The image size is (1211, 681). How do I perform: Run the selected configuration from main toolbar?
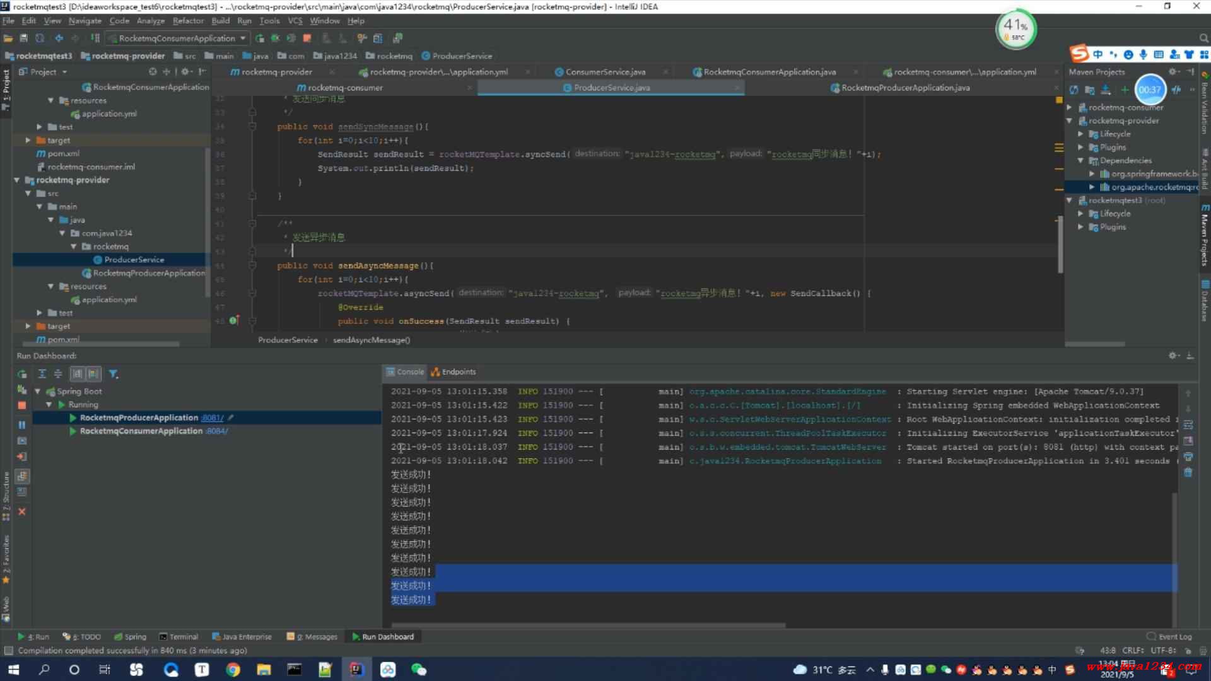260,38
